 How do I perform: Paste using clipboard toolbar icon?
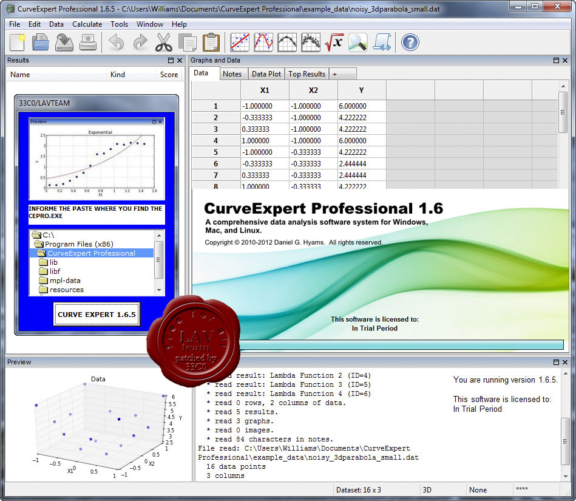[211, 43]
